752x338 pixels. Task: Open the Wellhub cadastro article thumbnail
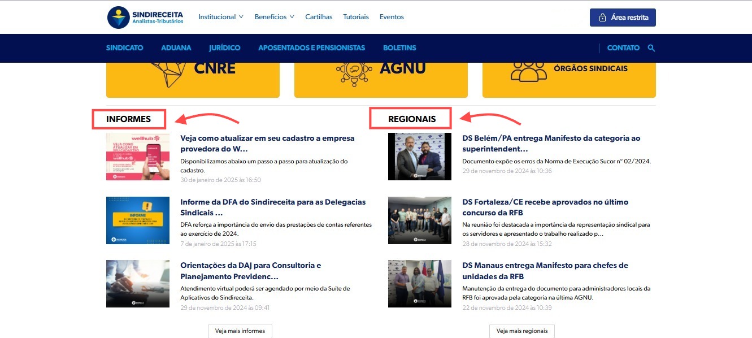tap(138, 157)
